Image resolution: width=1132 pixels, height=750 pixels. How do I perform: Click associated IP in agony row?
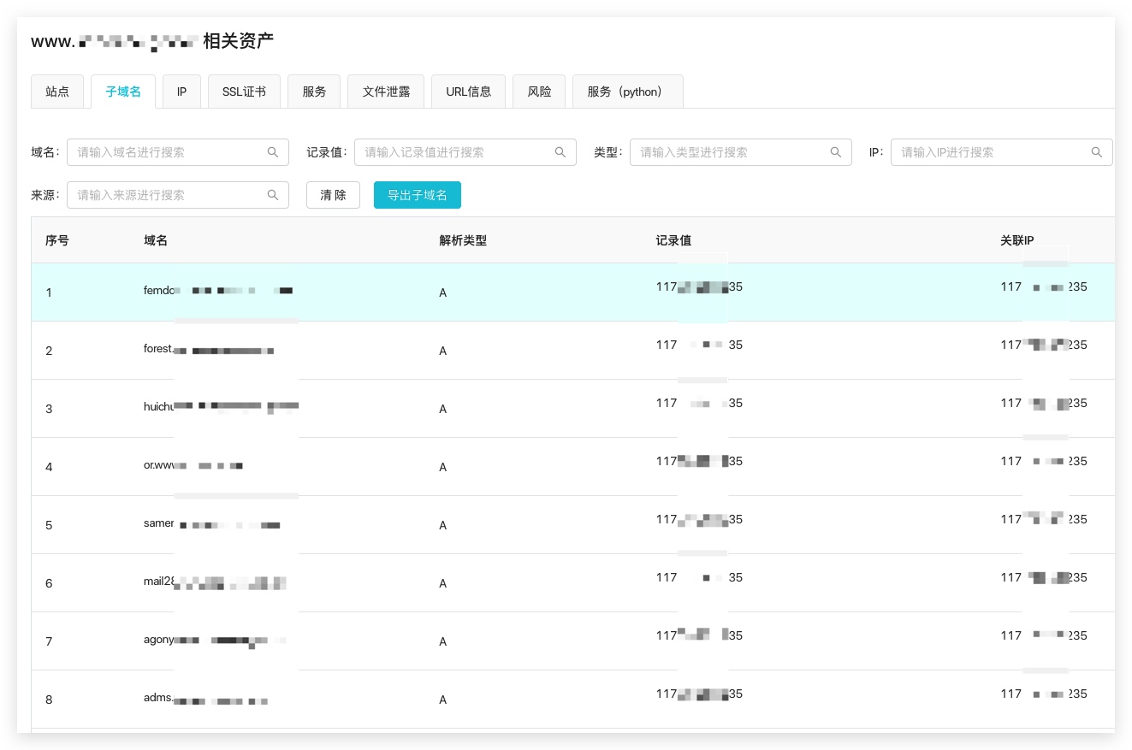click(1044, 636)
